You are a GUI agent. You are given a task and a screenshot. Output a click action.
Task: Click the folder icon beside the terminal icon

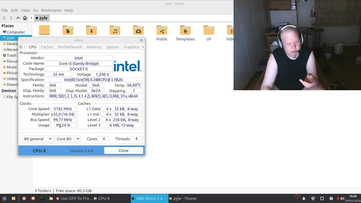tap(51, 198)
